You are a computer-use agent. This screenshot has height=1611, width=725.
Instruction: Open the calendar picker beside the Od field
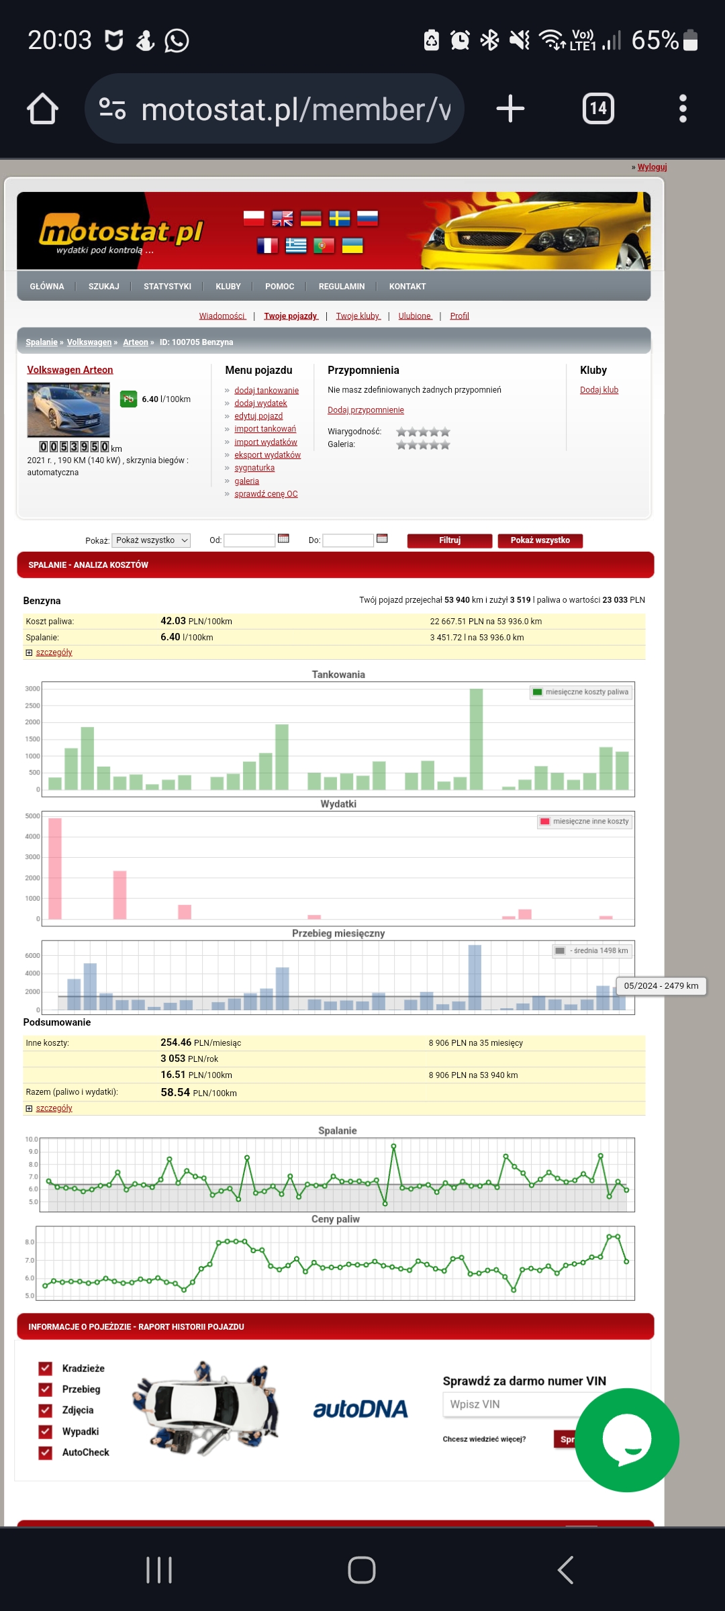point(283,539)
